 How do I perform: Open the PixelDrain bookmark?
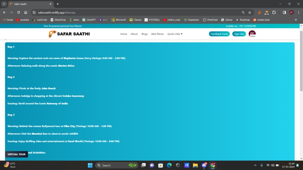point(210,20)
